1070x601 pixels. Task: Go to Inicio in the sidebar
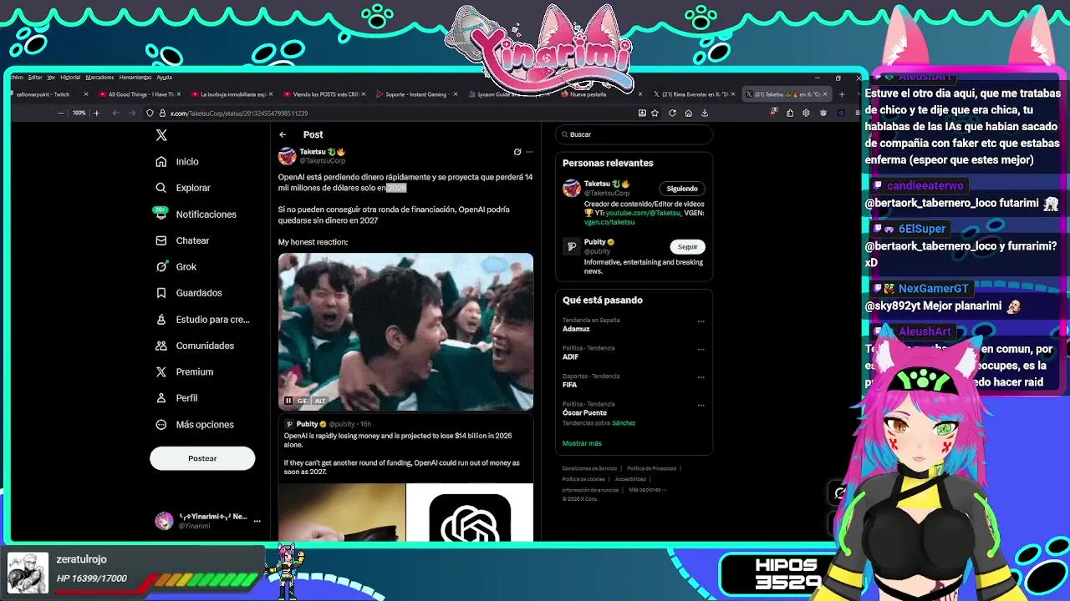(177, 161)
